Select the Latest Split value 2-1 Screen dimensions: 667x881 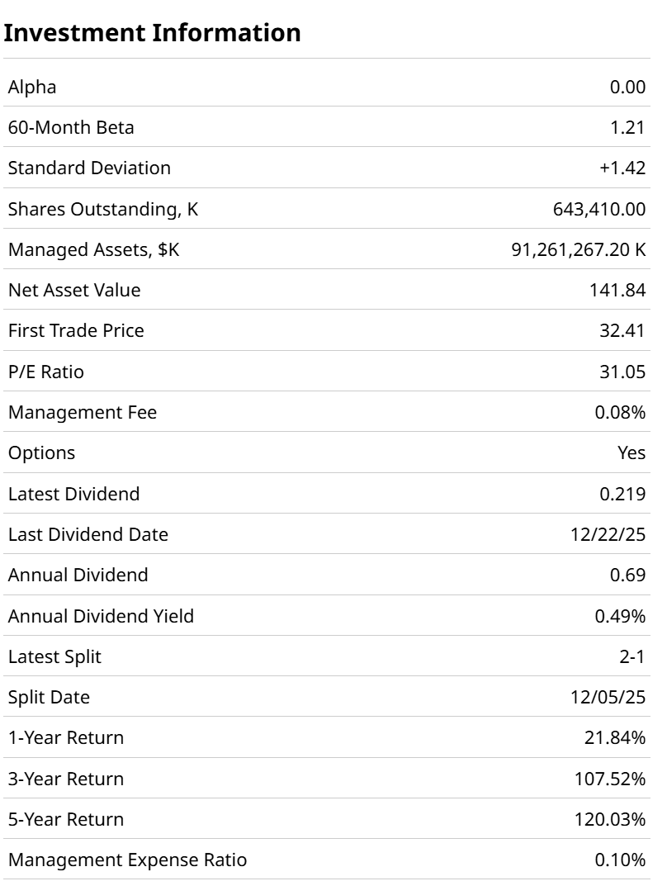click(631, 656)
